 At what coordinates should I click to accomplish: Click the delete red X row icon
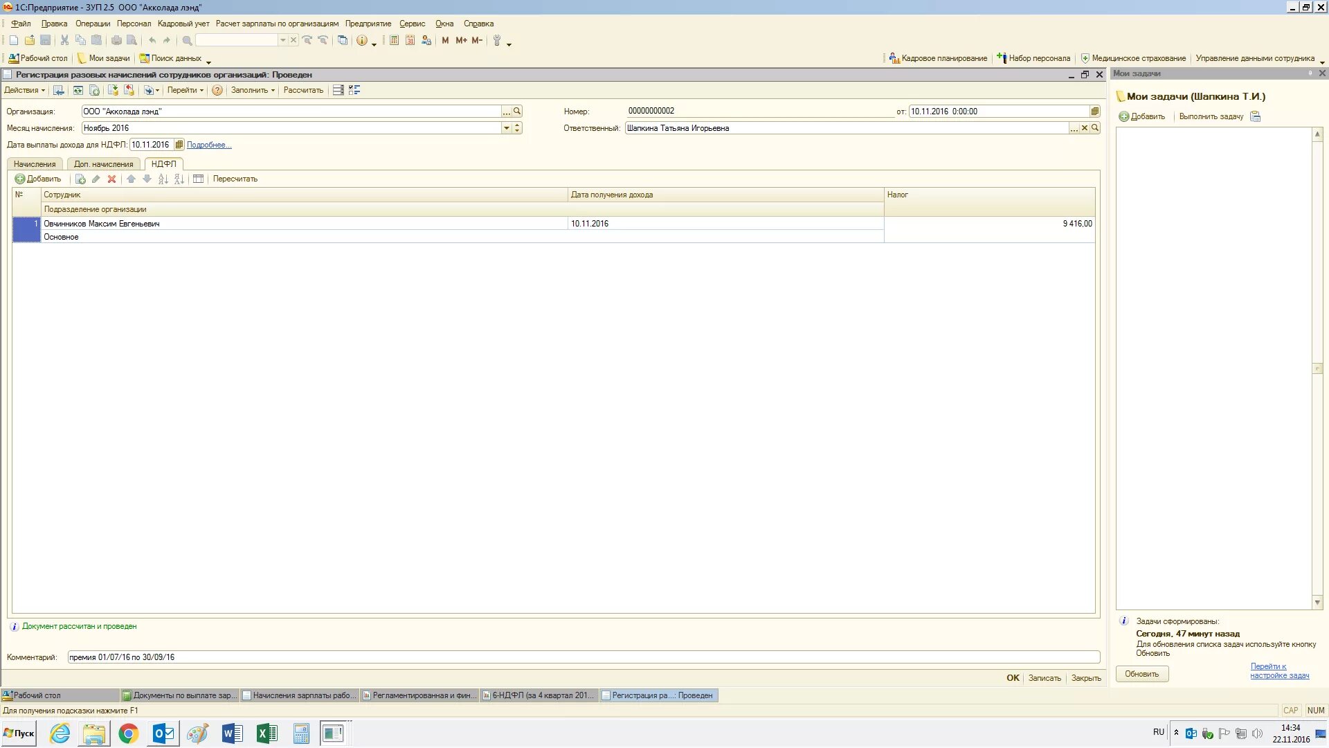pos(111,179)
